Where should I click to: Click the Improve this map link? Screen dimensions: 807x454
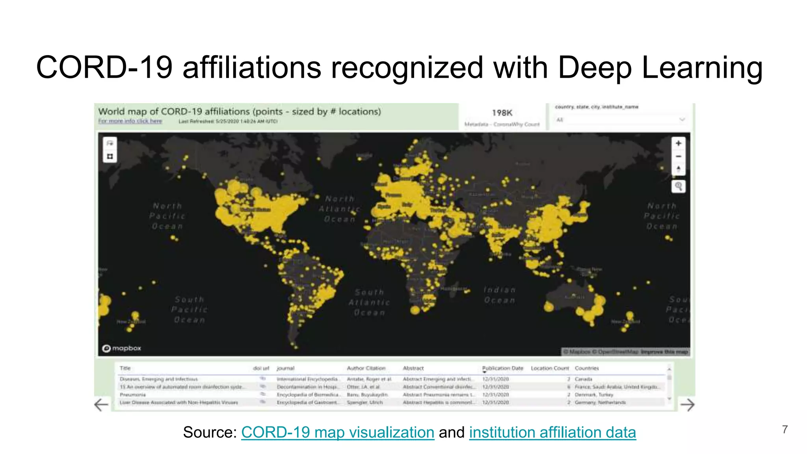click(x=664, y=352)
